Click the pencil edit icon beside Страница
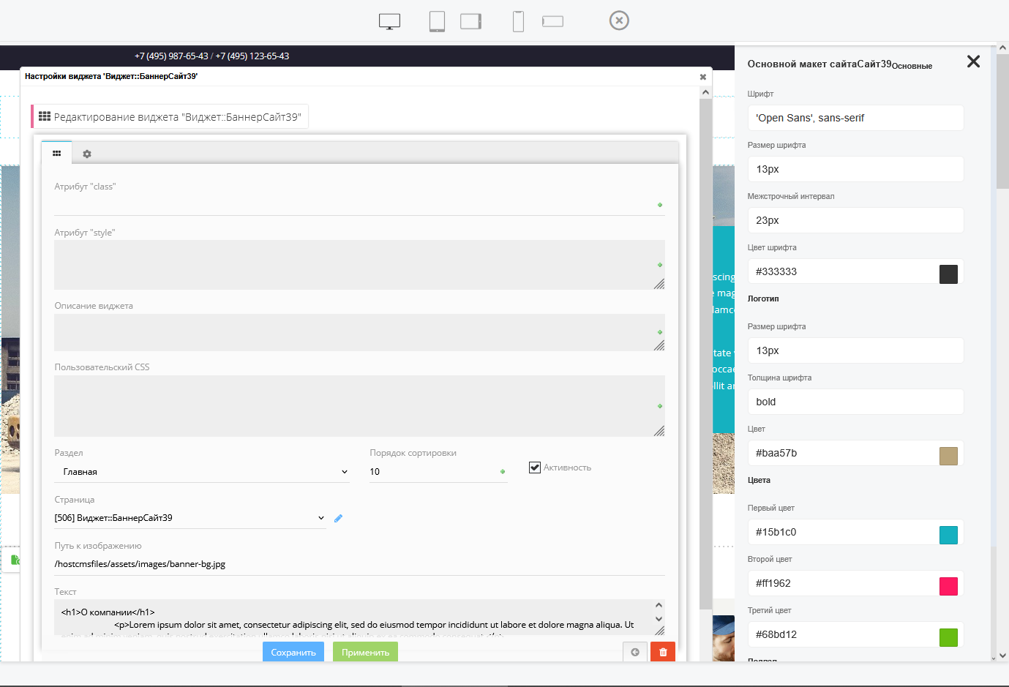Screen dimensions: 1009x687 [x=338, y=518]
